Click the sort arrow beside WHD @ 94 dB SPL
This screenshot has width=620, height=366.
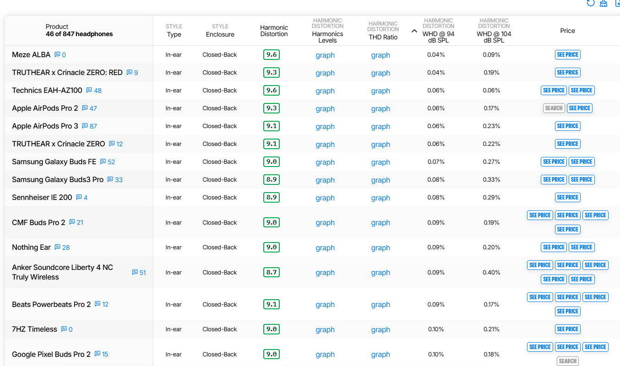click(x=414, y=31)
